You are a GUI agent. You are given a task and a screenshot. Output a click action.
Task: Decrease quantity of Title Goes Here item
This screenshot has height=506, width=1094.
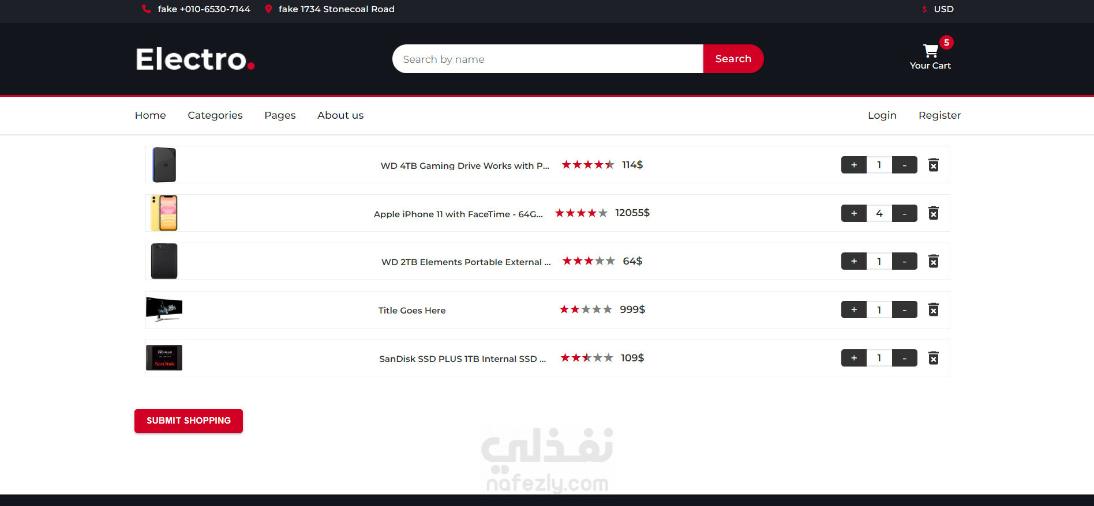[x=905, y=309]
